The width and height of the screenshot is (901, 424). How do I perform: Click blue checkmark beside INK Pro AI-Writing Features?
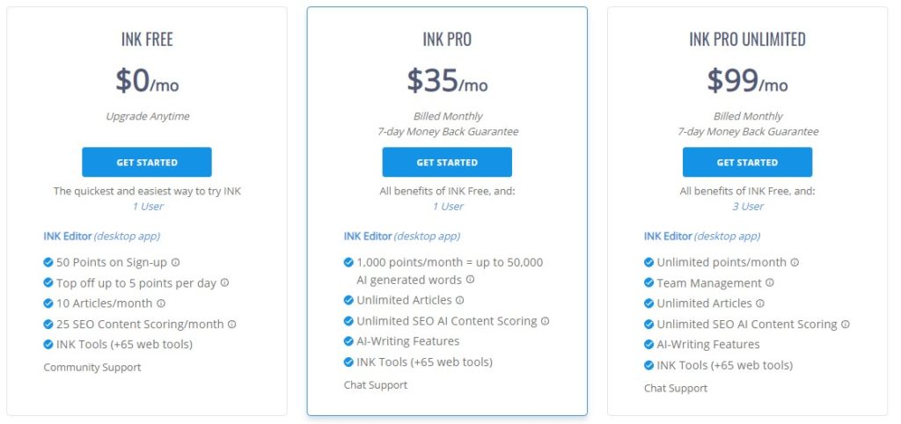(348, 341)
